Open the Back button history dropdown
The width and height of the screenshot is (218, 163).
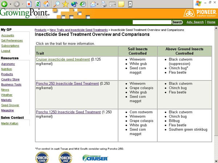11,4
